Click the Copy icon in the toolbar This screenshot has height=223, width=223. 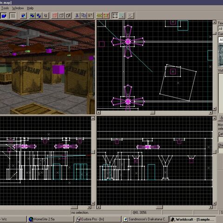coord(84,15)
